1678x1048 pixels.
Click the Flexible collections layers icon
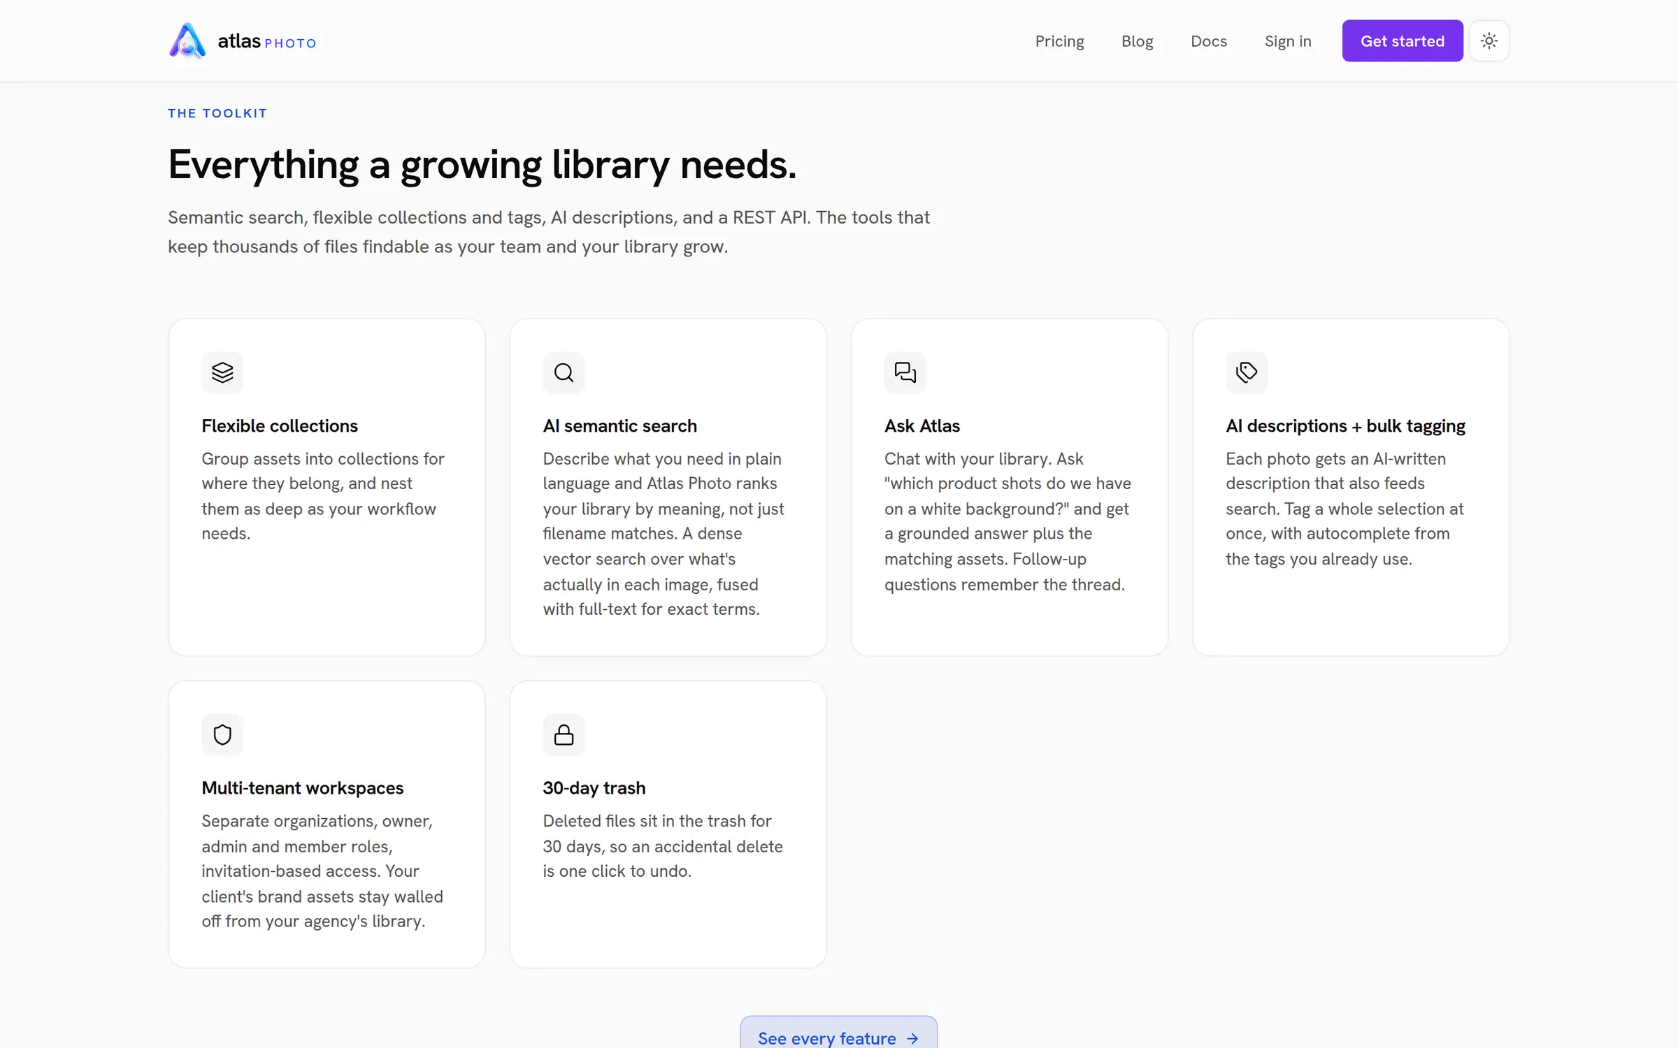click(222, 372)
